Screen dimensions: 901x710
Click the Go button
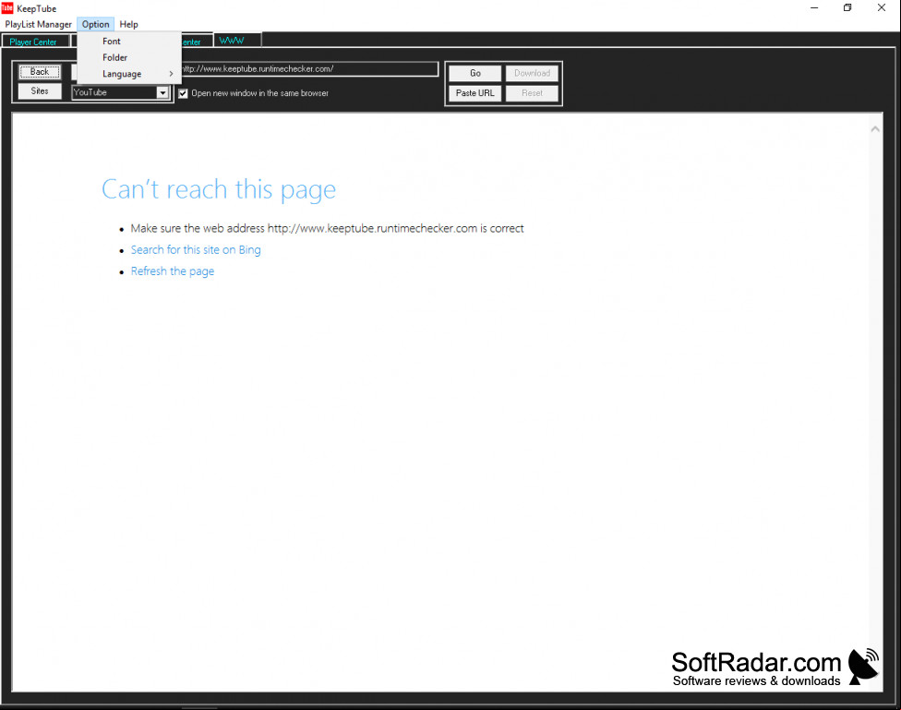[x=475, y=73]
